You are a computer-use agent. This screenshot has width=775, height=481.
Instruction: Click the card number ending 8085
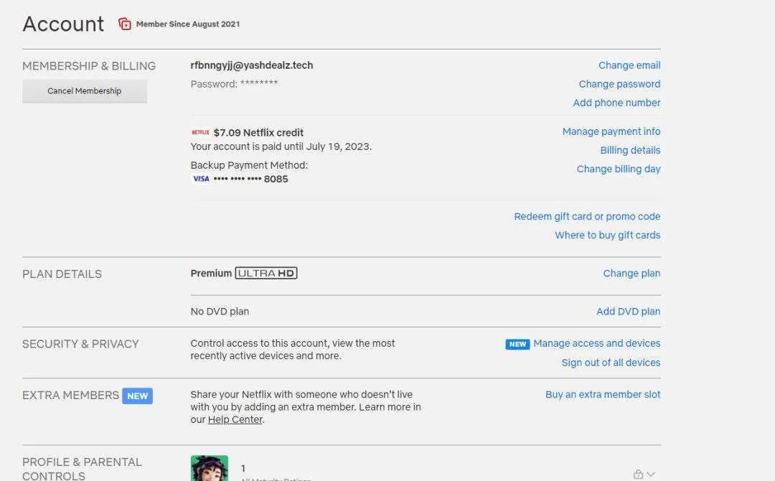(250, 179)
